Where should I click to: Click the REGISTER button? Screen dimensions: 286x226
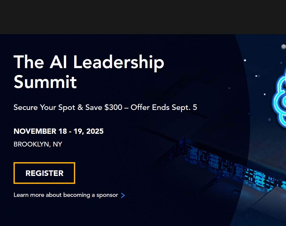click(x=44, y=173)
